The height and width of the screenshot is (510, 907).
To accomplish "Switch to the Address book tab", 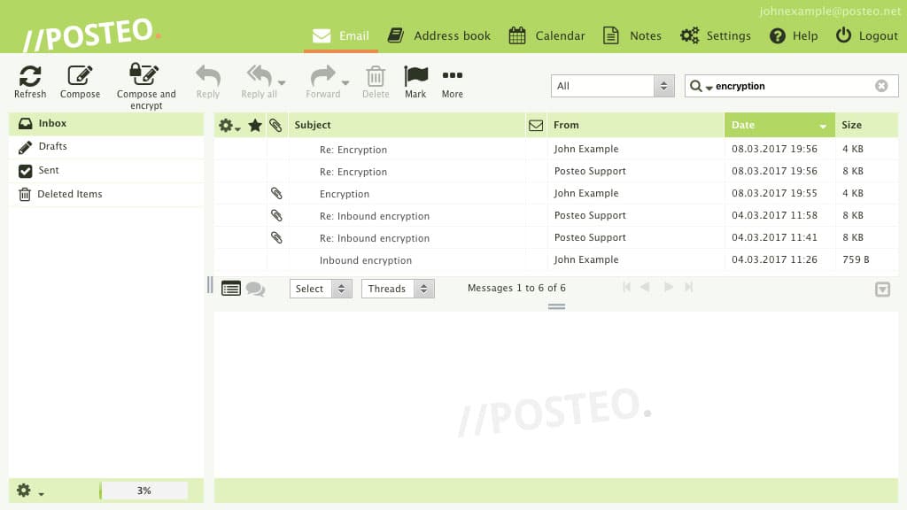I will pos(438,35).
